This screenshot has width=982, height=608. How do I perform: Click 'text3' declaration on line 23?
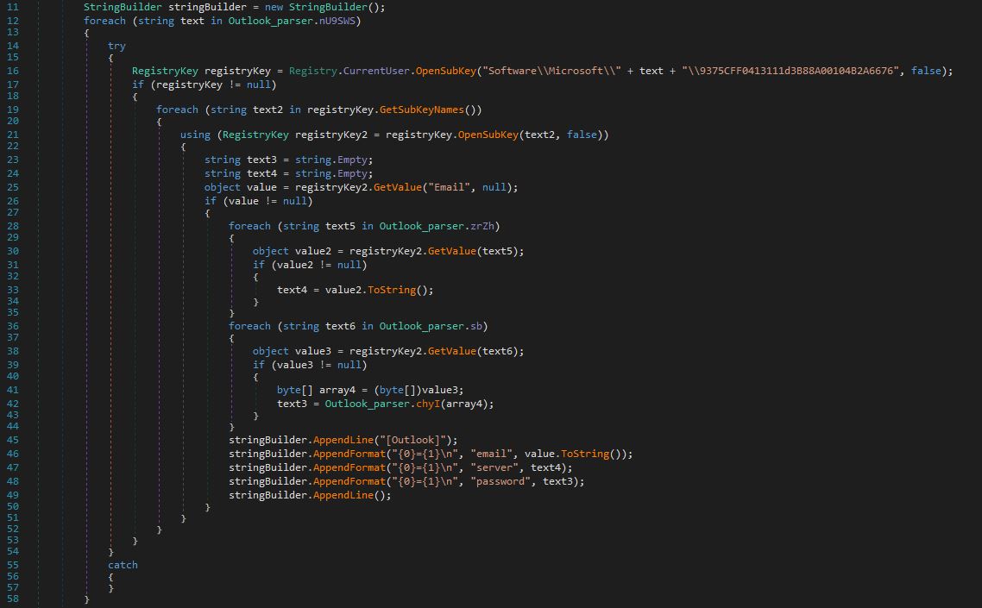(x=261, y=160)
